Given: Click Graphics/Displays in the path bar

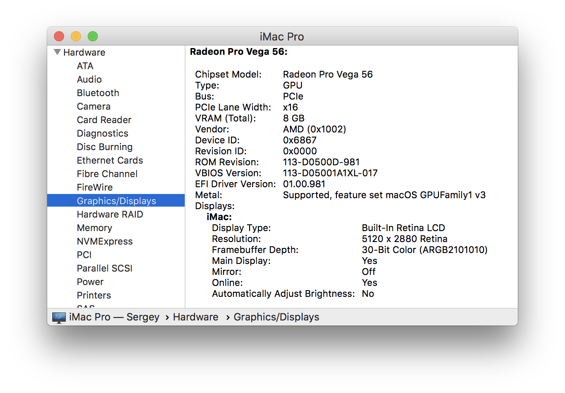Looking at the screenshot, I should [x=277, y=317].
